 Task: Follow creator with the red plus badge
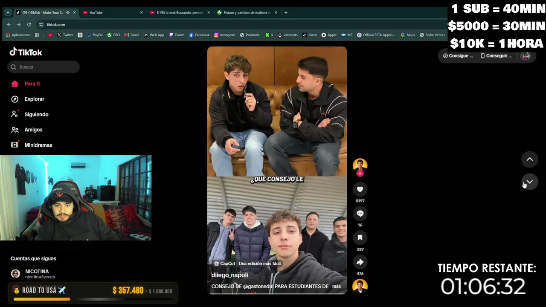(360, 173)
